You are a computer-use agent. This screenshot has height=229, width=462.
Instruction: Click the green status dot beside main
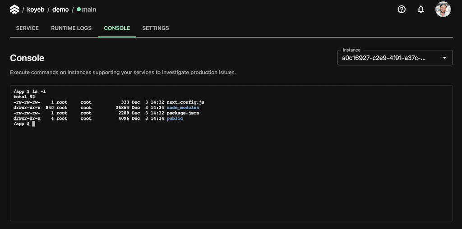pyautogui.click(x=79, y=9)
